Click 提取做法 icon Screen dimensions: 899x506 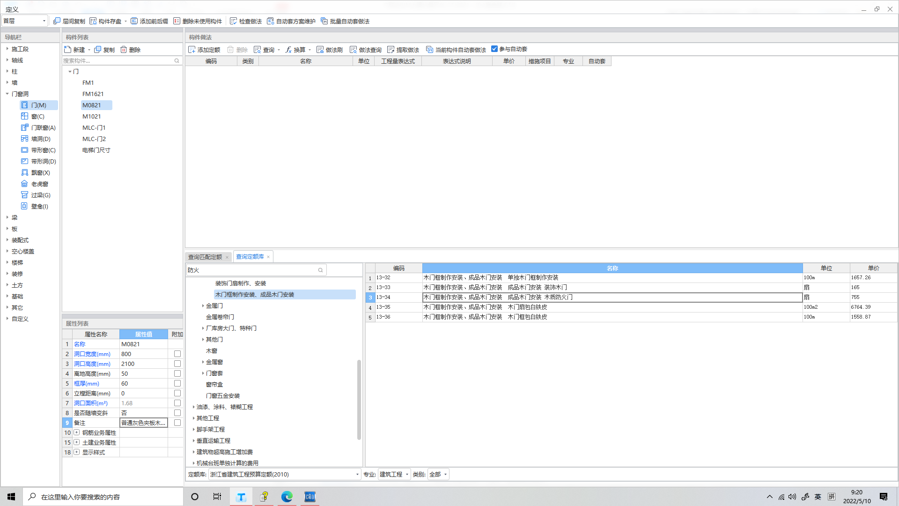pyautogui.click(x=391, y=50)
